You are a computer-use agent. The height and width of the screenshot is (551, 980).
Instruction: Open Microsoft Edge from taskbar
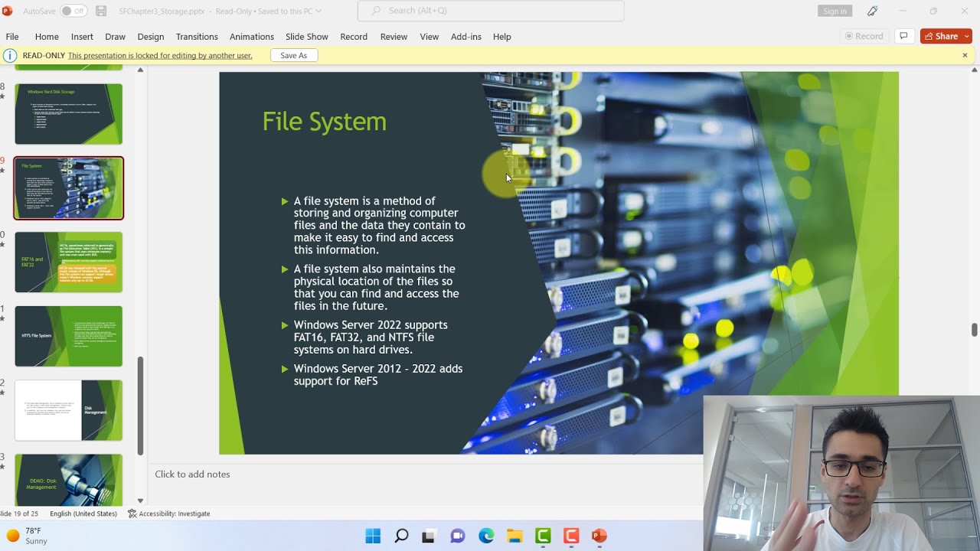click(x=486, y=536)
